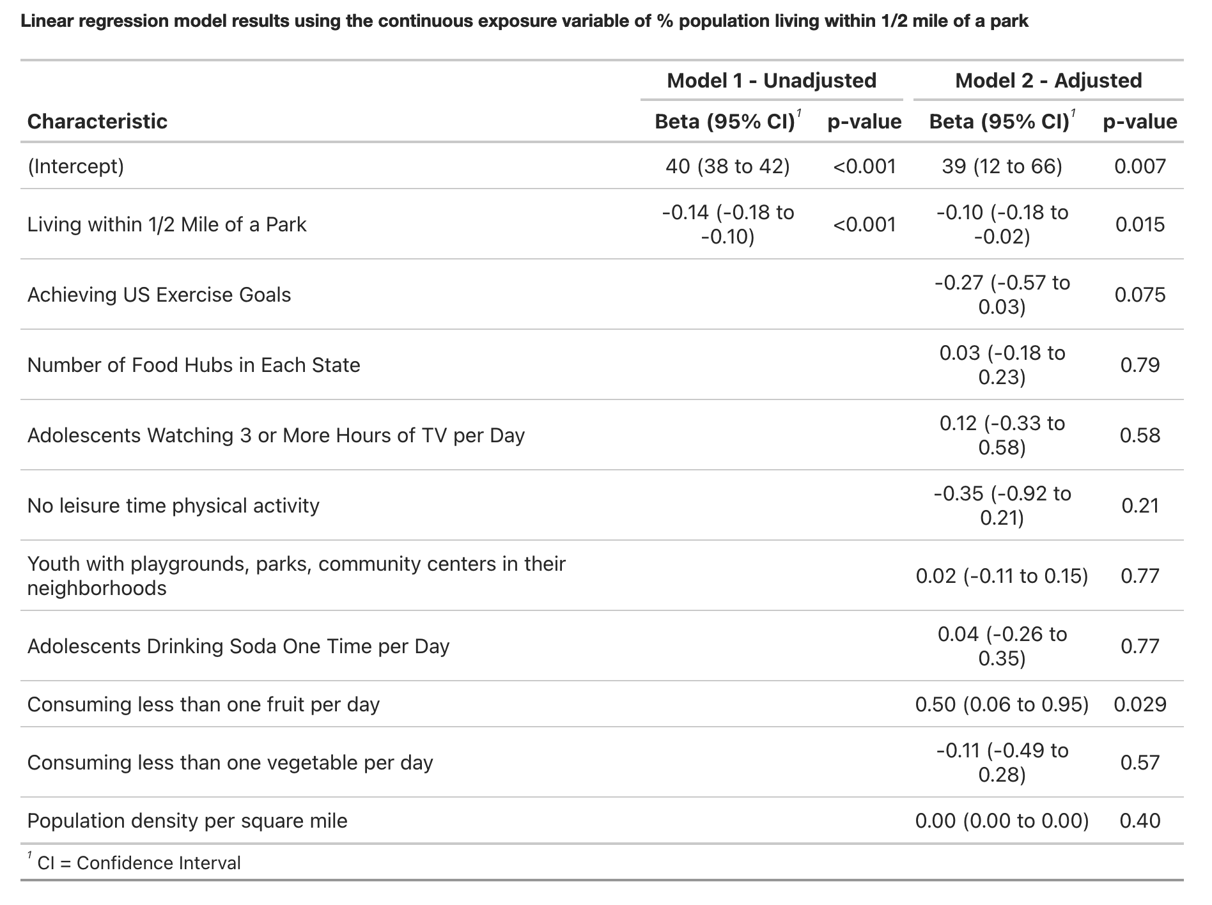Click the No leisure time physical activity label
Viewport: 1212px width, 905px height.
(173, 506)
